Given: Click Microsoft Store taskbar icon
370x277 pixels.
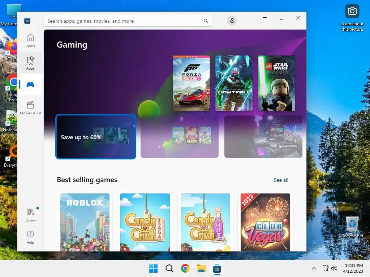Looking at the screenshot, I should coord(217,268).
